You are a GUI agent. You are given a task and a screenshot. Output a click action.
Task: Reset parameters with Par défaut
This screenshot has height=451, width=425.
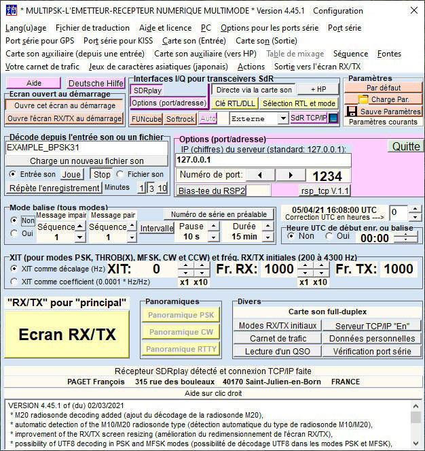point(384,88)
